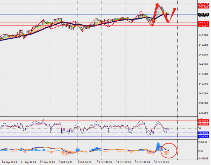Image resolution: width=211 pixels, height=165 pixels.
Task: Select the 15.0000 oscillator level label
Action: (x=203, y=137)
